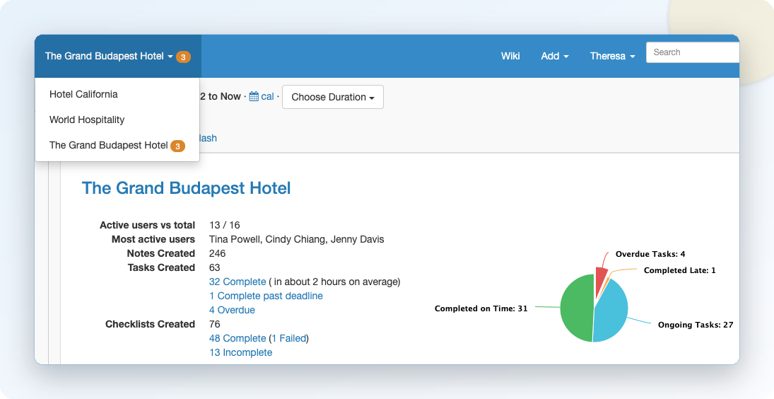The height and width of the screenshot is (399, 774).
Task: Click the Ongoing Tasks: 27 chart label
Action: point(696,325)
